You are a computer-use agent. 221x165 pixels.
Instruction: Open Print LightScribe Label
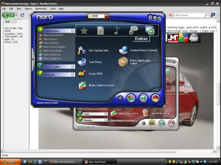[x=134, y=62]
